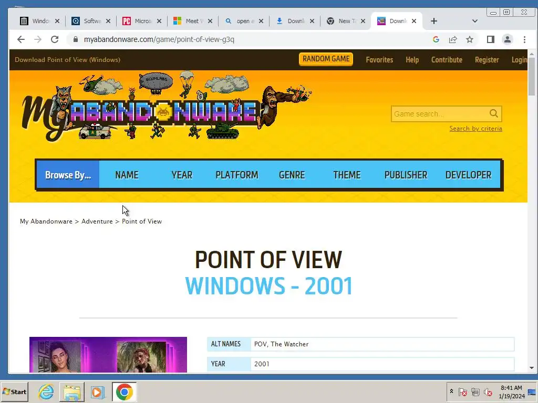Viewport: 538px width, 403px height.
Task: Click the Adventure breadcrumb
Action: tap(97, 221)
